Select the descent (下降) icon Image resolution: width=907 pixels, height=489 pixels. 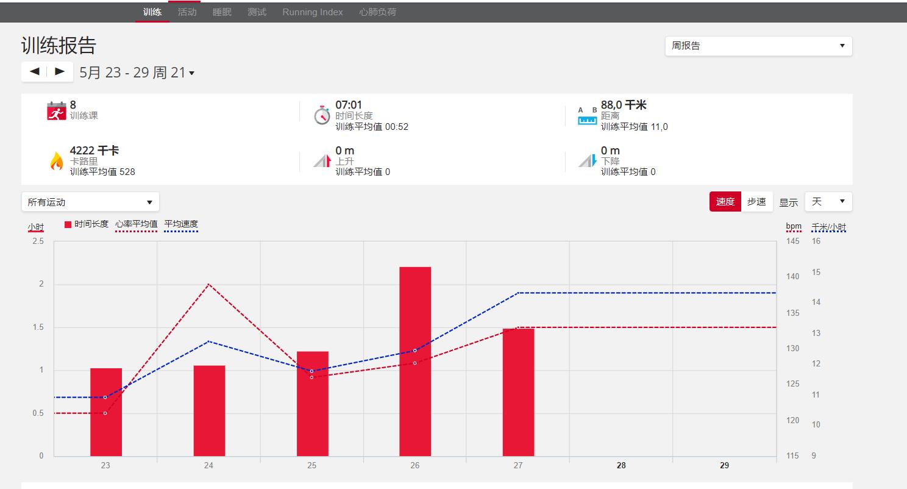586,160
